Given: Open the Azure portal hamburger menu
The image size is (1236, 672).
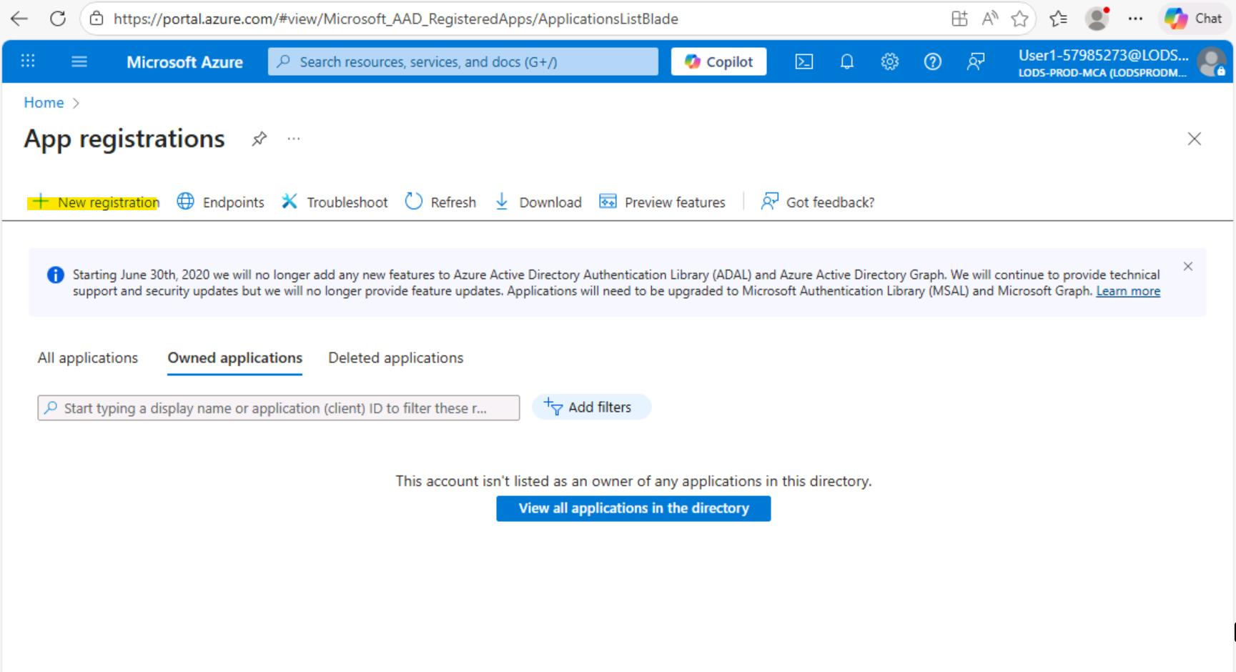Looking at the screenshot, I should tap(79, 62).
